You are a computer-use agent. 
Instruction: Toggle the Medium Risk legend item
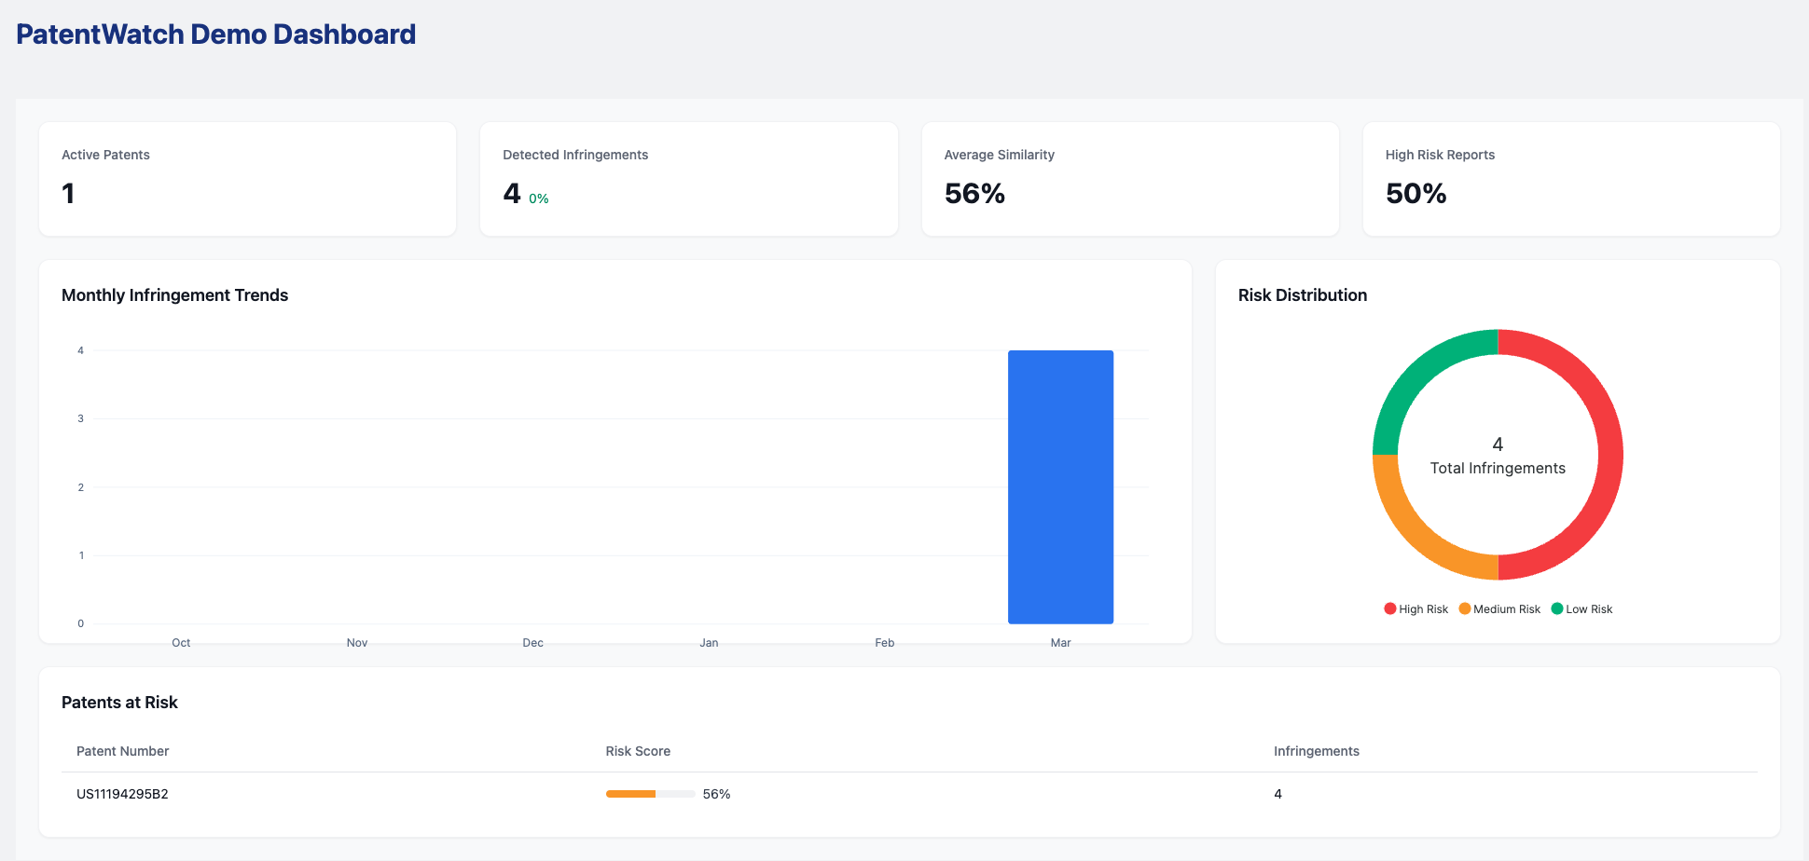[1499, 609]
